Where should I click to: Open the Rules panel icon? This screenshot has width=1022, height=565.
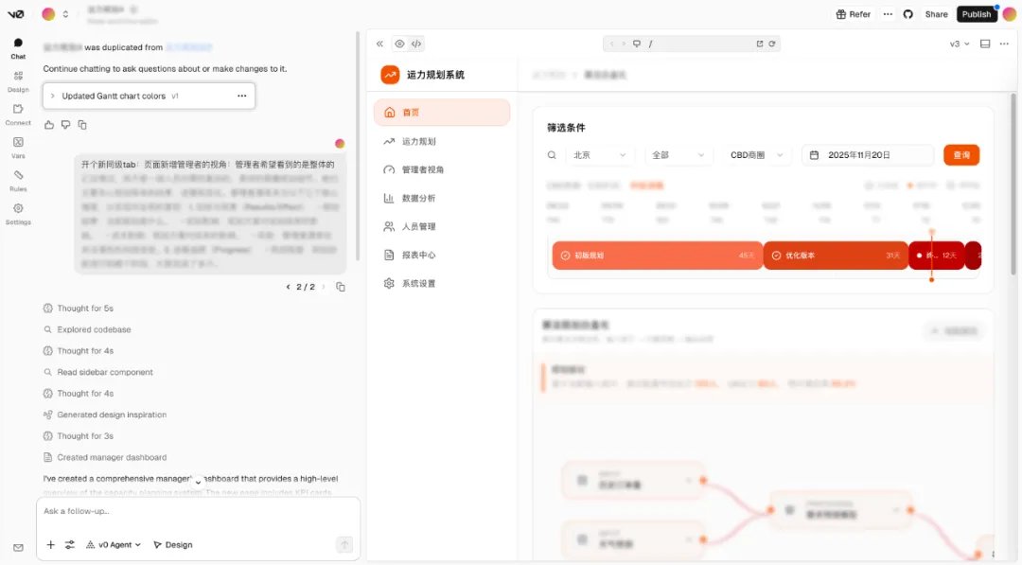[18, 179]
